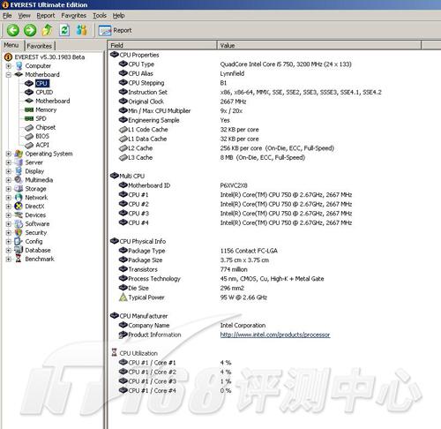Click the Multimedia category icon

tap(19, 180)
